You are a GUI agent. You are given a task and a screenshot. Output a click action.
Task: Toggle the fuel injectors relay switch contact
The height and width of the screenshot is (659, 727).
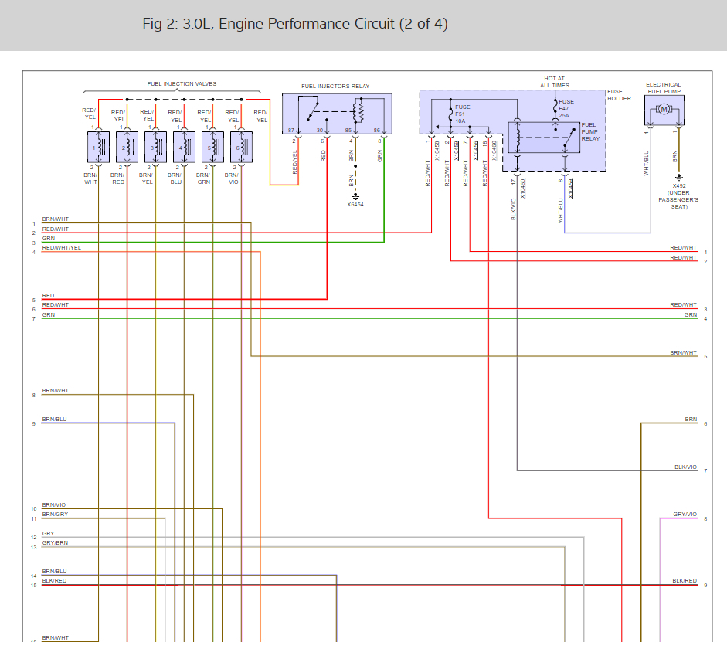pyautogui.click(x=314, y=110)
